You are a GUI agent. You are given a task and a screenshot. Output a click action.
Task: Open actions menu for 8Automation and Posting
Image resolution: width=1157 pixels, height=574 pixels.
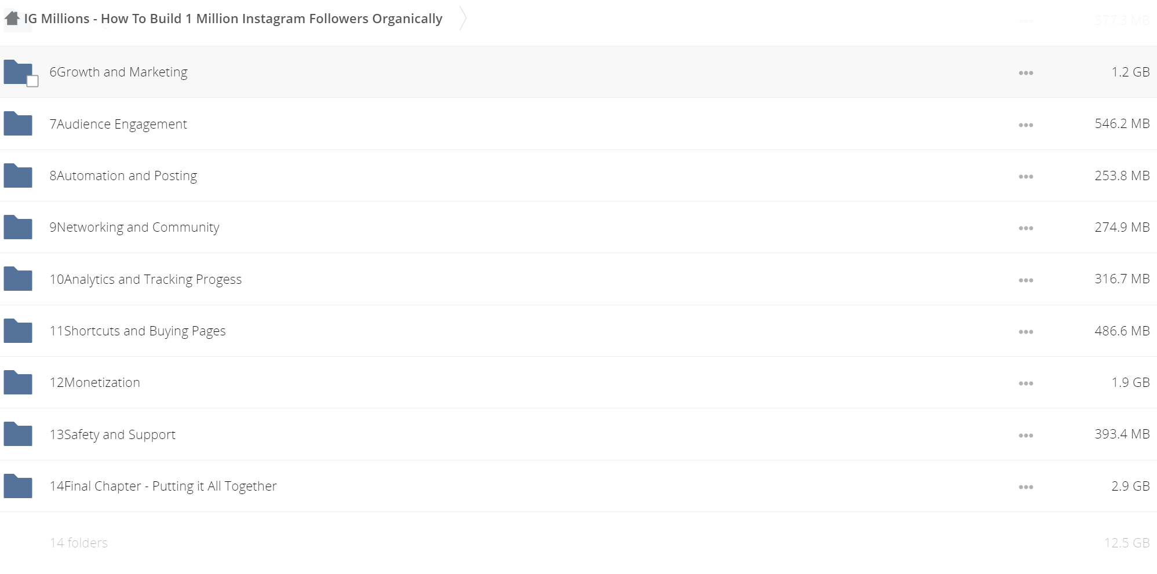pyautogui.click(x=1025, y=177)
